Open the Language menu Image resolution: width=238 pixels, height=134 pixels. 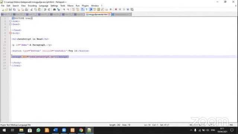click(x=44, y=6)
